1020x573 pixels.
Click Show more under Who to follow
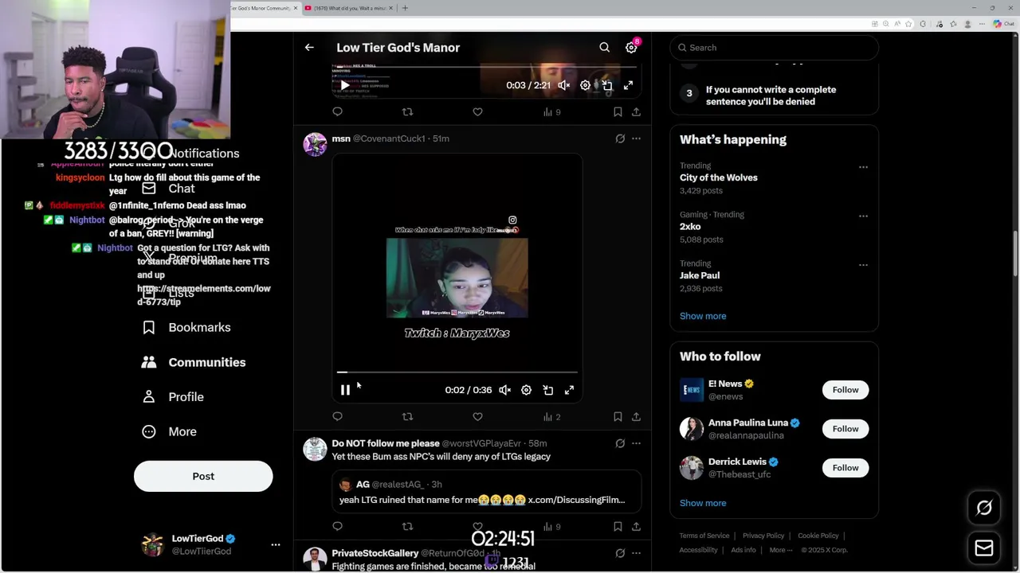(x=703, y=503)
